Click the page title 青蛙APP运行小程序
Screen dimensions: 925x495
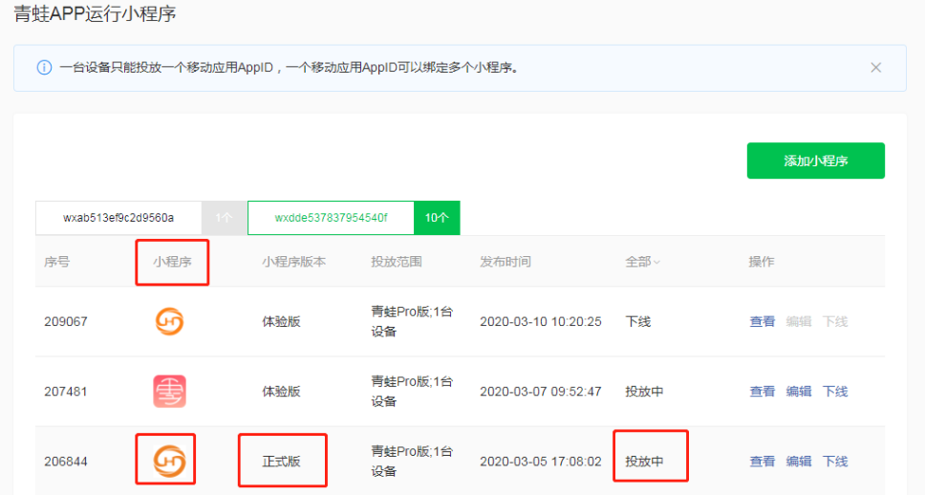95,13
